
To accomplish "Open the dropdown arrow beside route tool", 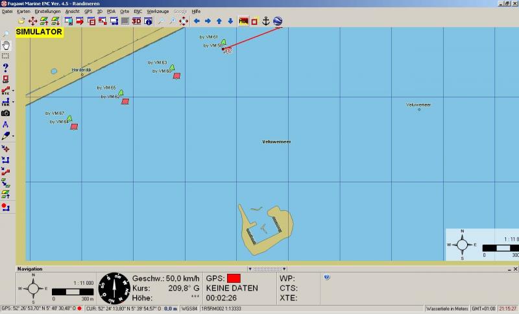I will (12, 91).
